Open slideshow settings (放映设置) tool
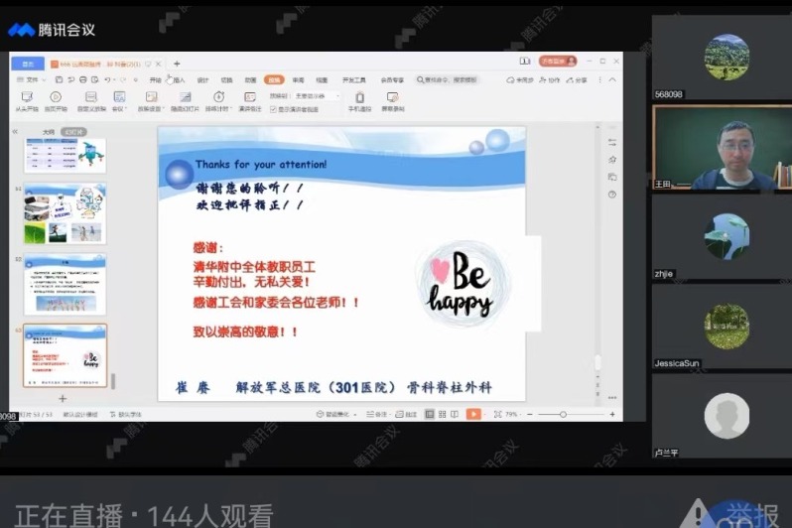Screen dimensions: 792x528 (x=151, y=101)
